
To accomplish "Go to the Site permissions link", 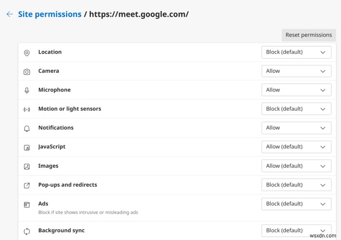I will (49, 14).
